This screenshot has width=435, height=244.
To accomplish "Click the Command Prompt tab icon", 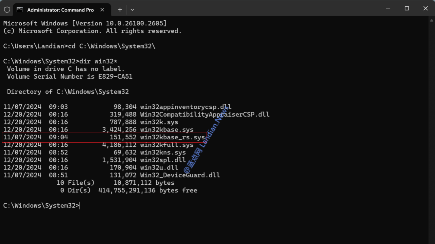I will click(20, 10).
